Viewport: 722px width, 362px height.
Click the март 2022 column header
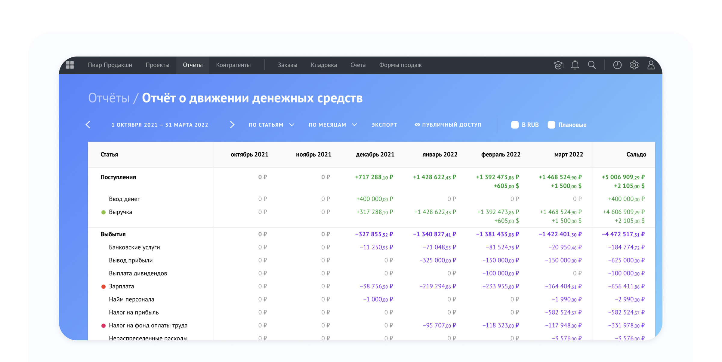tap(569, 155)
